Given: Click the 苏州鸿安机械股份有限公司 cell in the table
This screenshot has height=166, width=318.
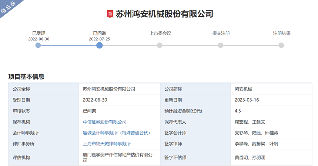Looking at the screenshot, I should (120, 89).
